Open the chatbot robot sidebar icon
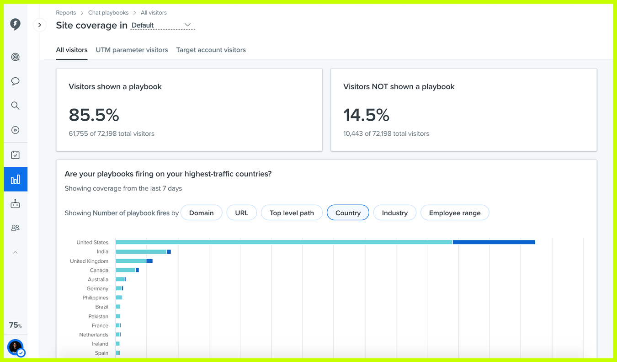The height and width of the screenshot is (362, 617). pyautogui.click(x=15, y=204)
